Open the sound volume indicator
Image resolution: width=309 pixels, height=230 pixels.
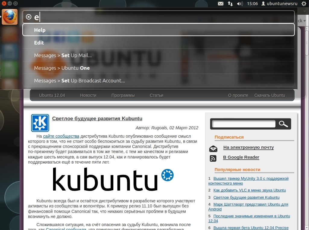click(x=240, y=4)
